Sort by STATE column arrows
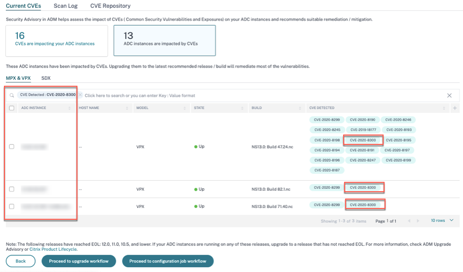The image size is (463, 272). tap(242, 108)
